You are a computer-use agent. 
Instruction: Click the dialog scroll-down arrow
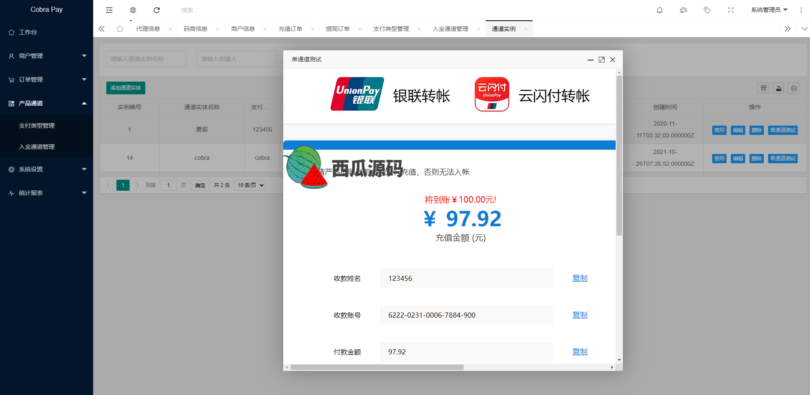[619, 360]
